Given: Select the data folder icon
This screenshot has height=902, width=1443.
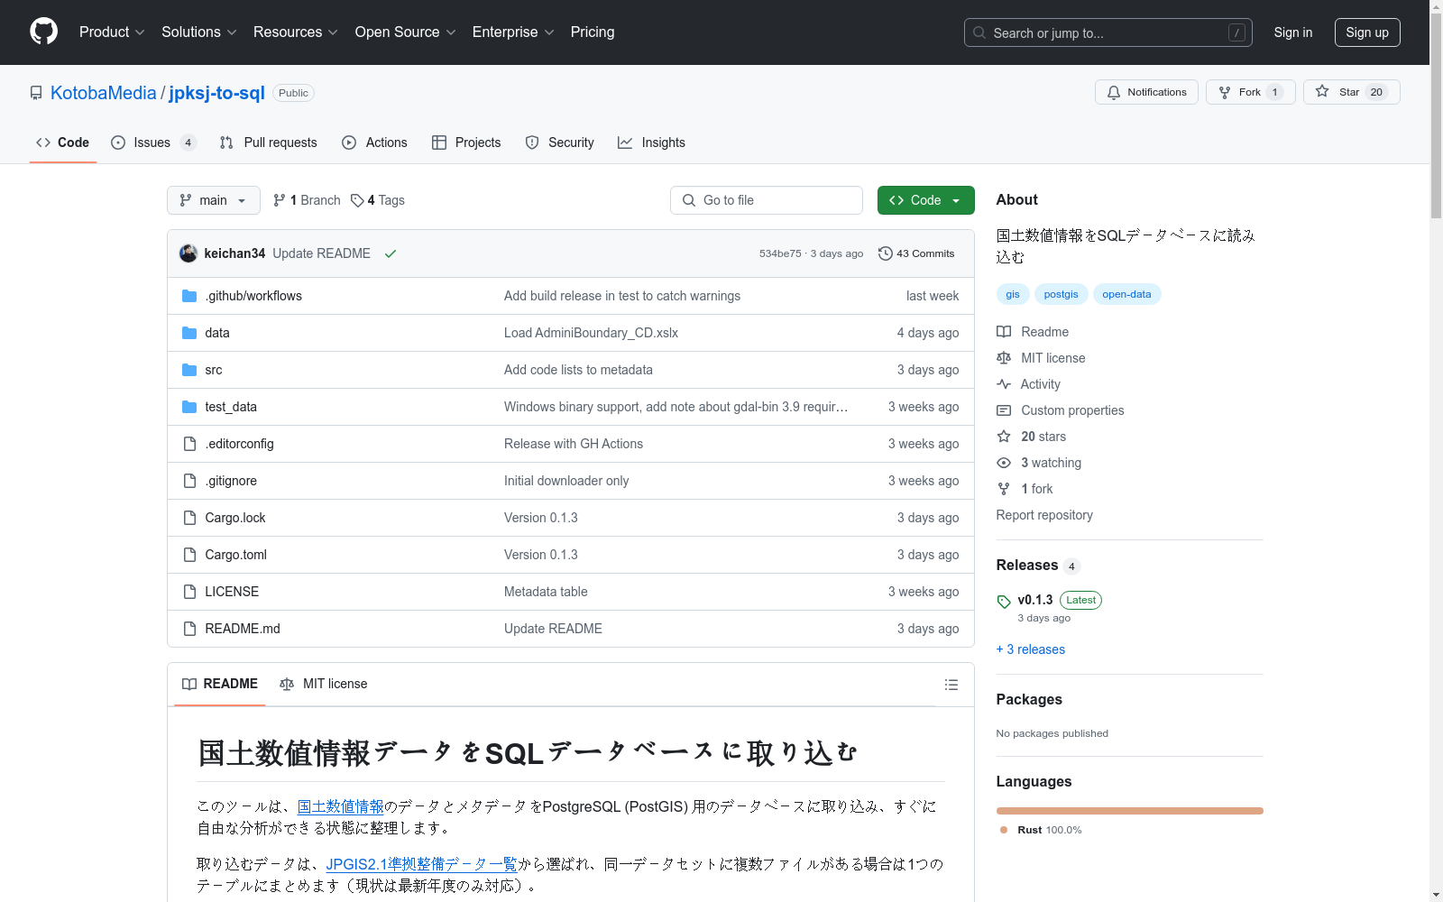Looking at the screenshot, I should (189, 333).
